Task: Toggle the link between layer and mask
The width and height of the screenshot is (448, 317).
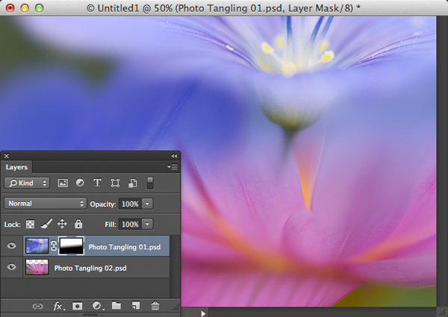Action: 54,246
